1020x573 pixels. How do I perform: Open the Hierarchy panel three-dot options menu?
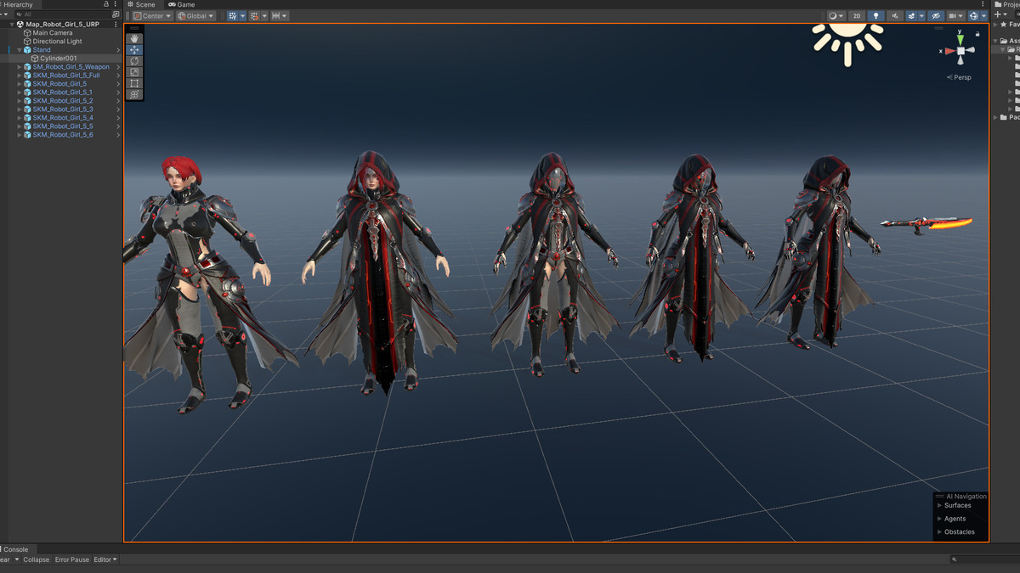(116, 4)
